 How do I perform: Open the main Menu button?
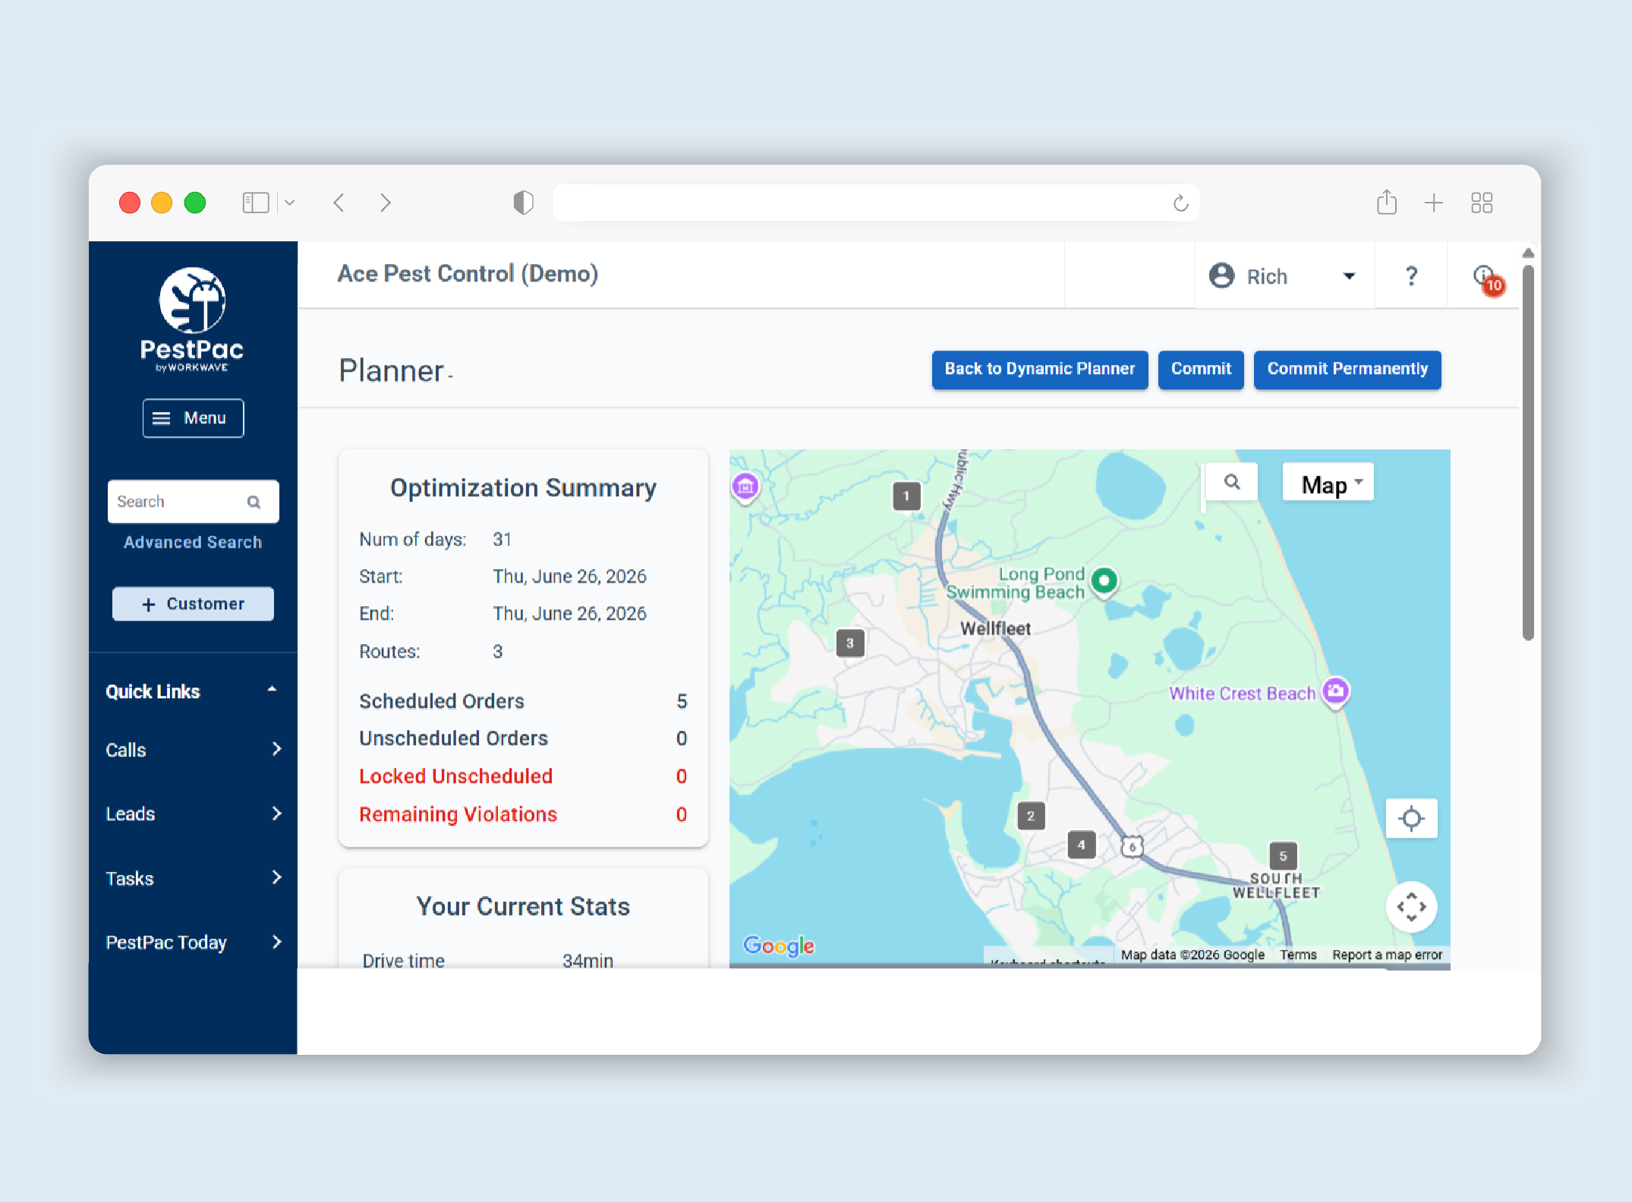click(x=193, y=418)
